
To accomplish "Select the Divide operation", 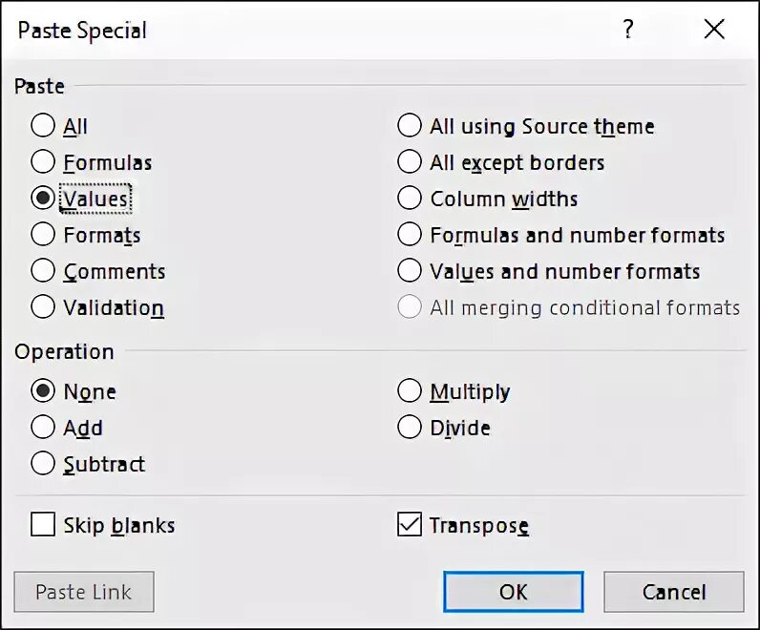I will click(410, 428).
